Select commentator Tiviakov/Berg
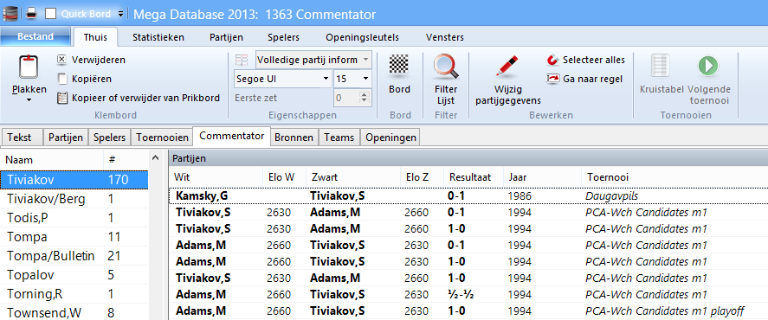Image resolution: width=768 pixels, height=320 pixels. point(74,199)
